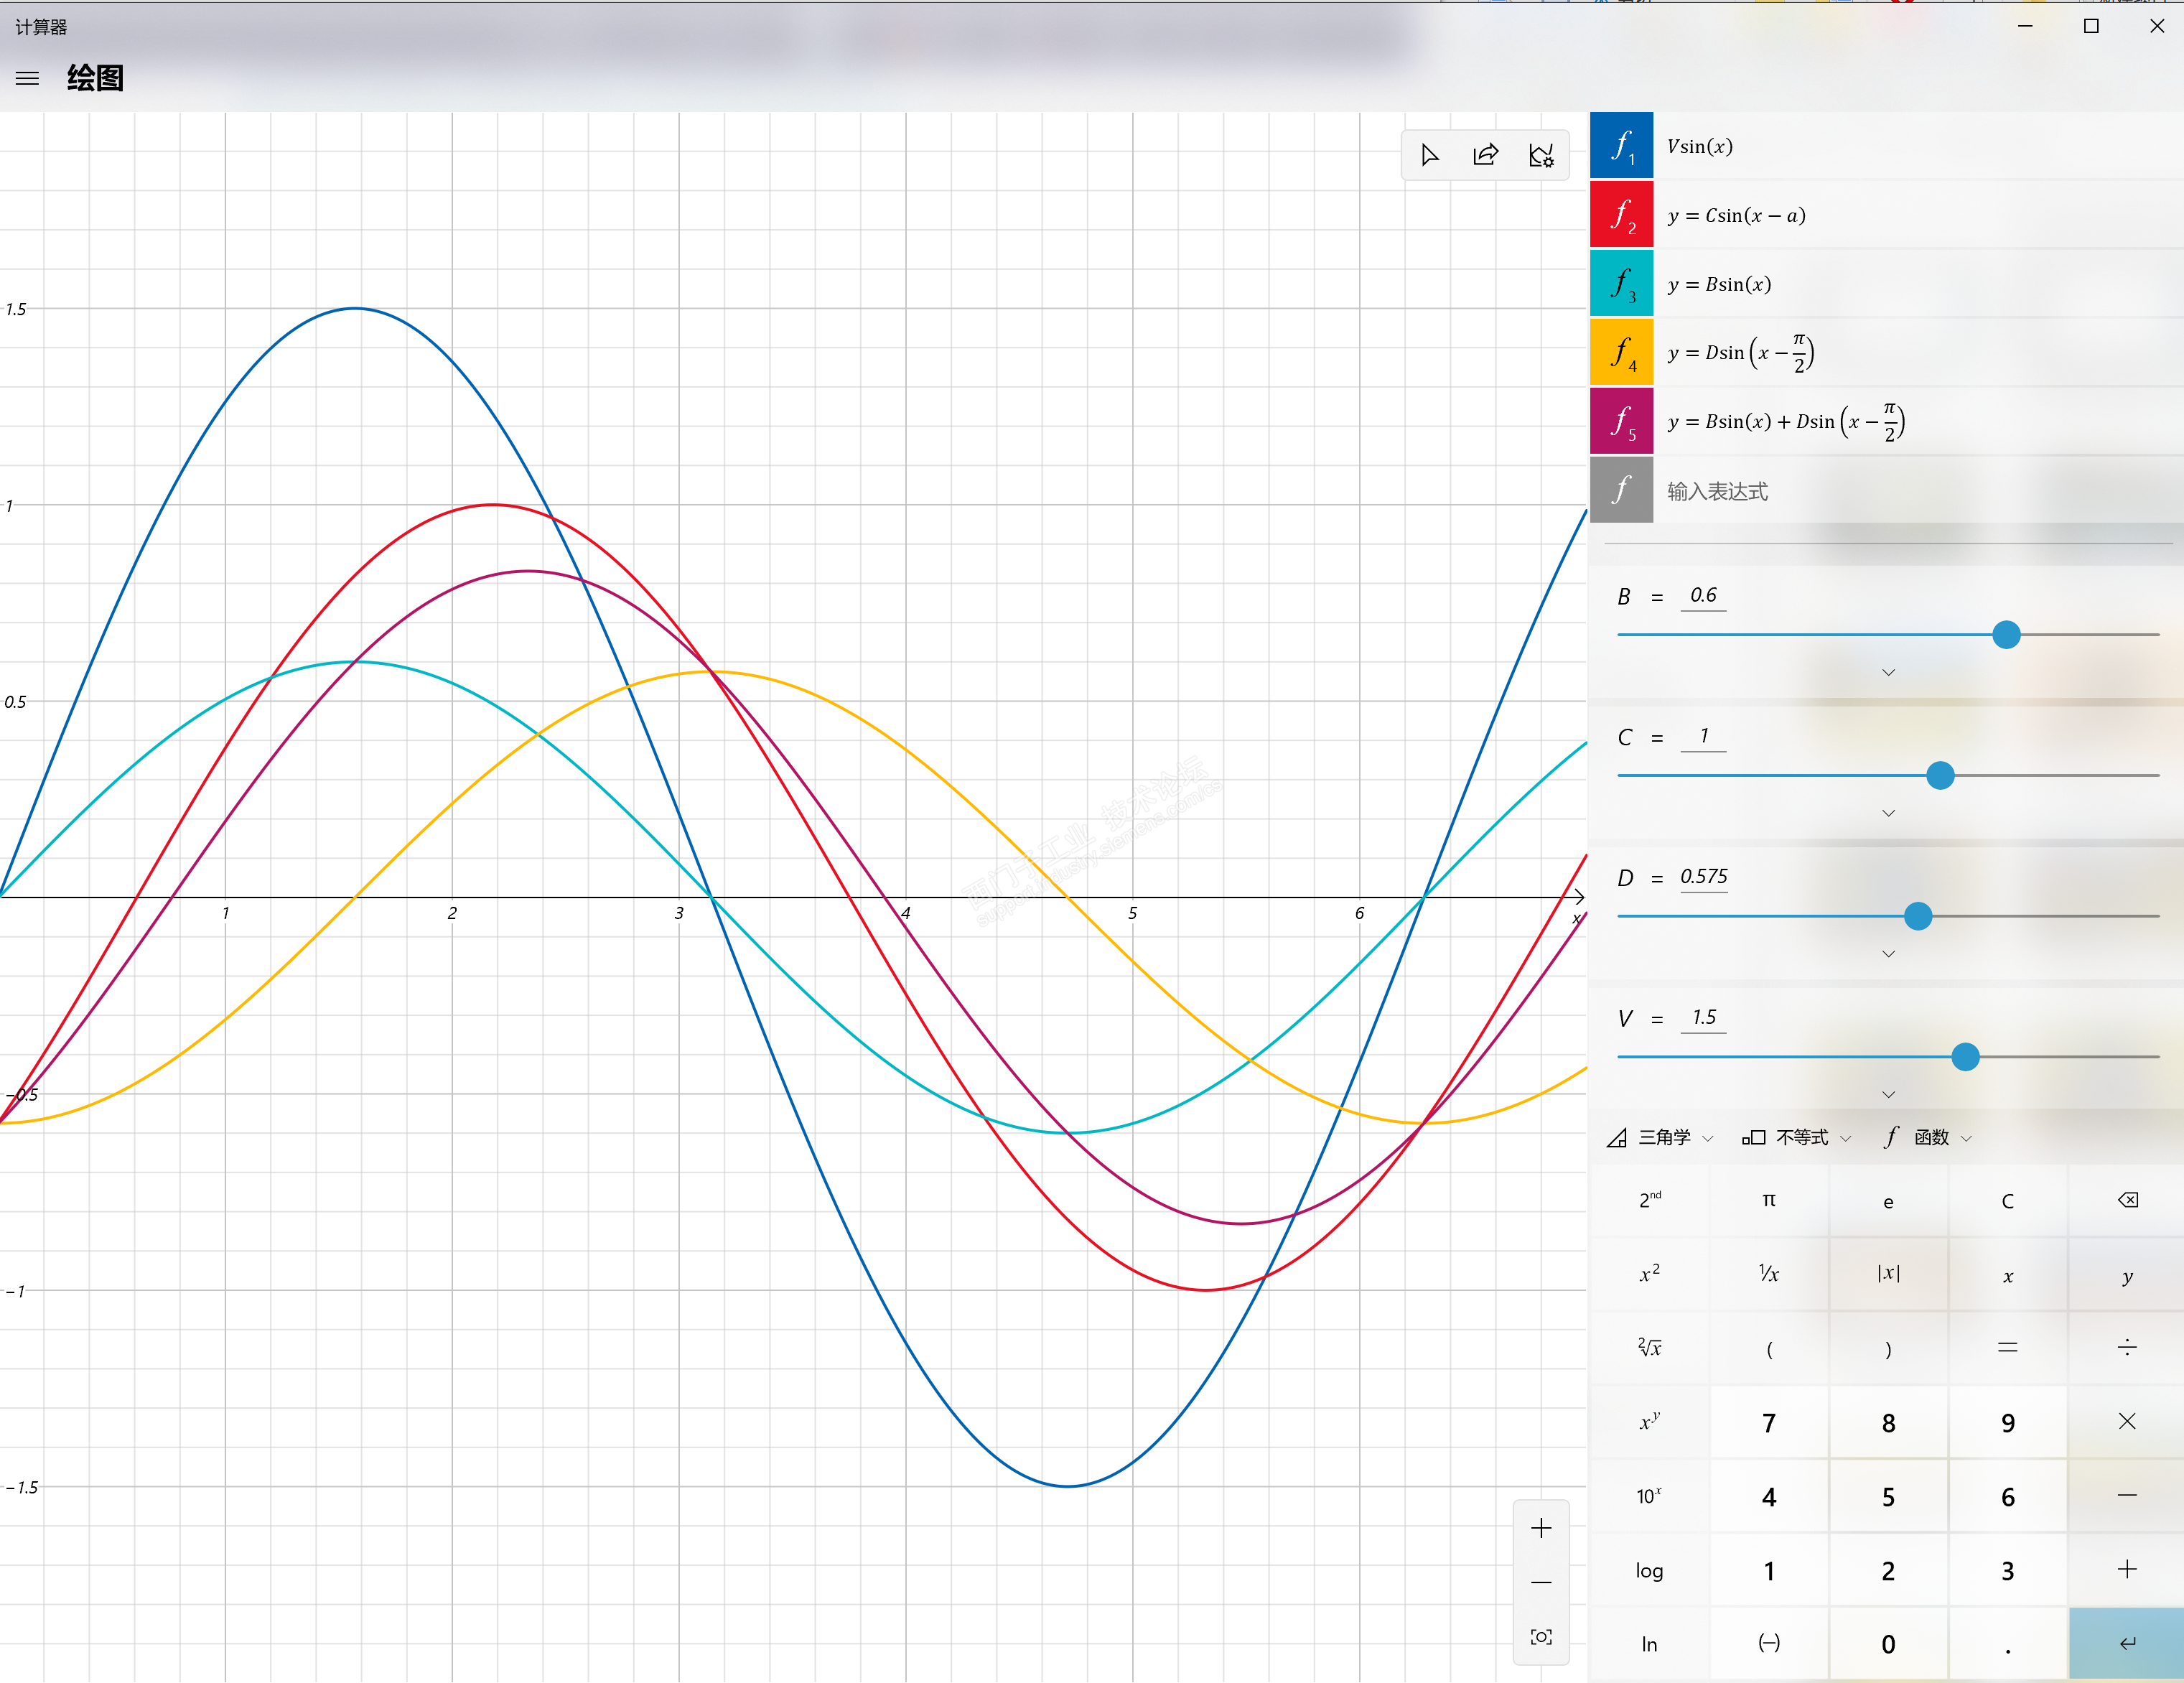Image resolution: width=2184 pixels, height=1683 pixels.
Task: Open the hamburger navigation menu
Action: tap(27, 78)
